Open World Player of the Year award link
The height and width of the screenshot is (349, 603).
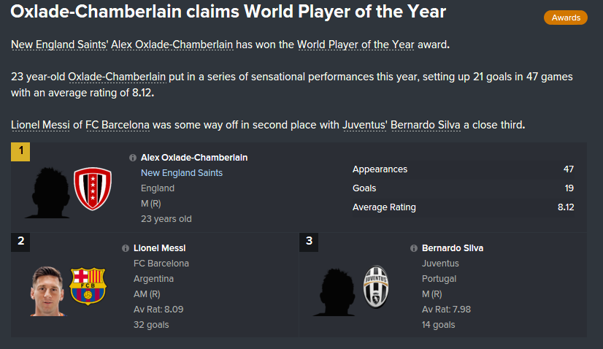pyautogui.click(x=356, y=45)
